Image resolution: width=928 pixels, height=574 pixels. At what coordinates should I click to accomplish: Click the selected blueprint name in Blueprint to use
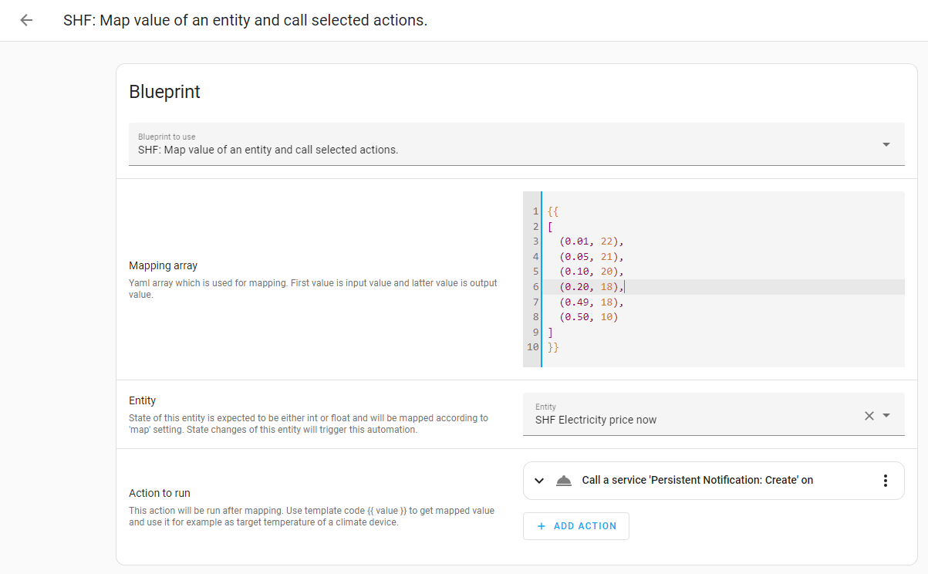pyautogui.click(x=268, y=150)
